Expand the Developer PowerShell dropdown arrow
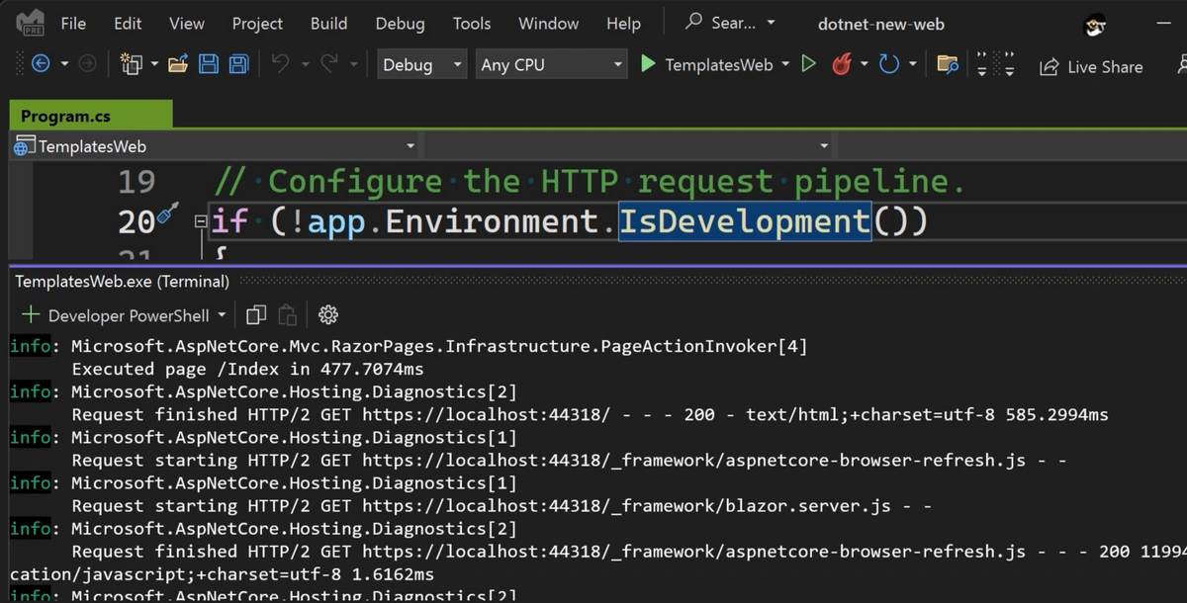Image resolution: width=1187 pixels, height=603 pixels. (222, 314)
